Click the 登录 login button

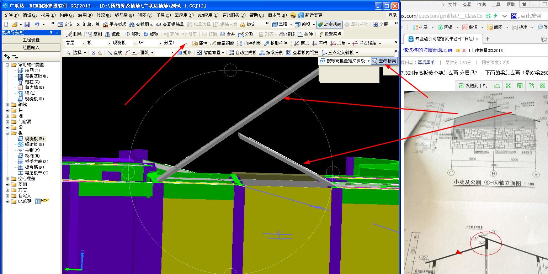[x=392, y=15]
